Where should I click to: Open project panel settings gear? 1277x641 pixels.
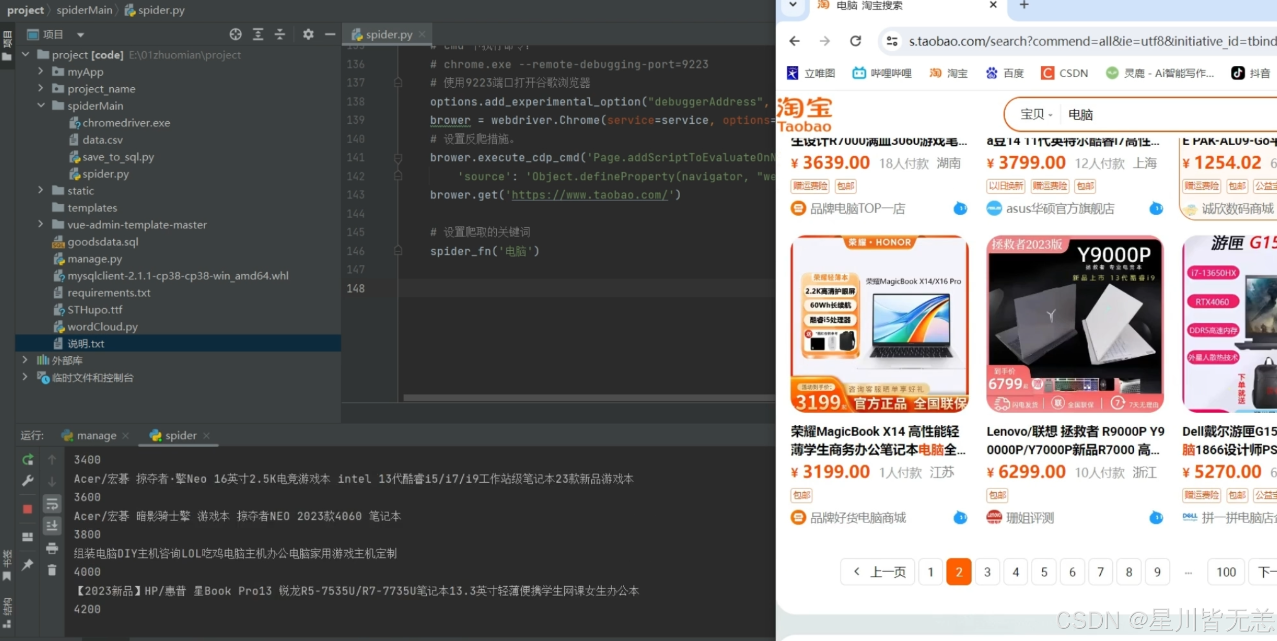click(x=308, y=35)
